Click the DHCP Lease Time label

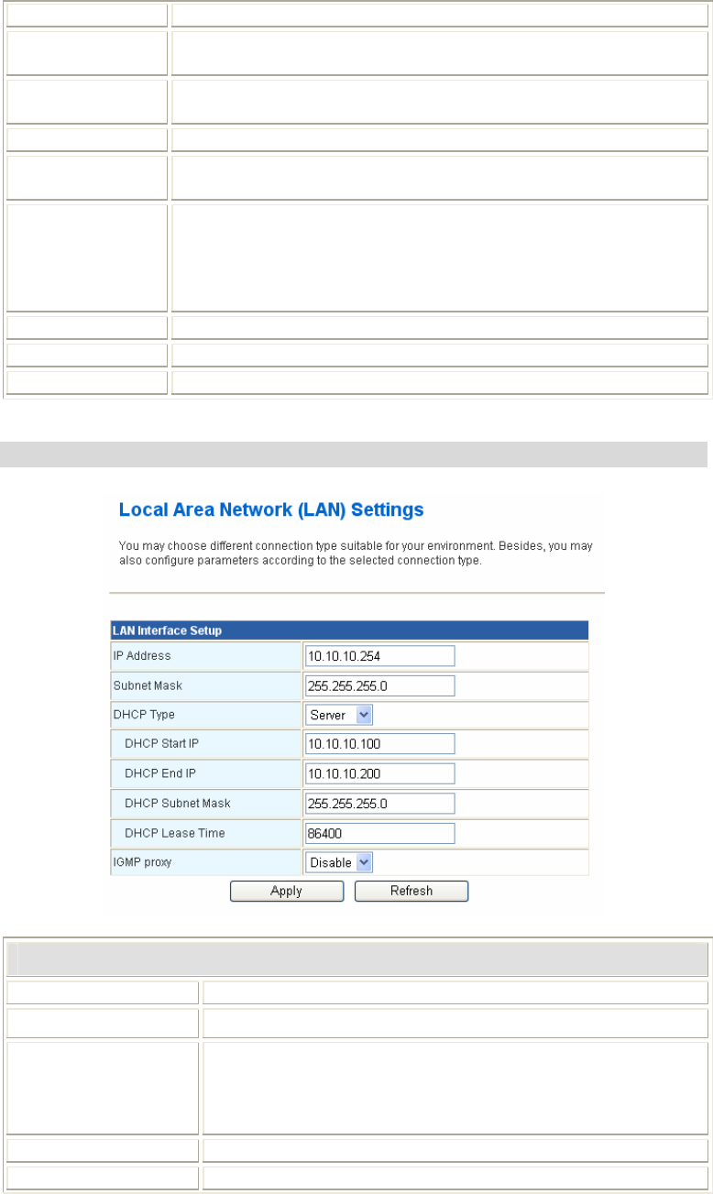(175, 833)
